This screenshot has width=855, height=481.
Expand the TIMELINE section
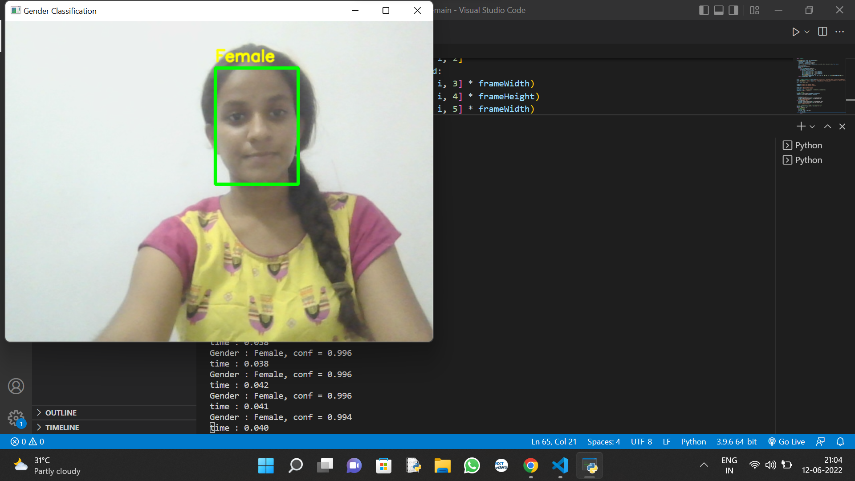(62, 427)
